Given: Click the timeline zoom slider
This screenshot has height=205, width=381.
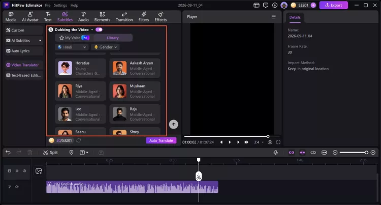Looking at the screenshot, I should pos(354,153).
